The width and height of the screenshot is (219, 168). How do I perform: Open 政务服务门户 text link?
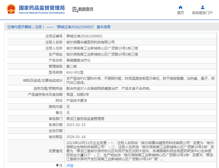(x=202, y=13)
